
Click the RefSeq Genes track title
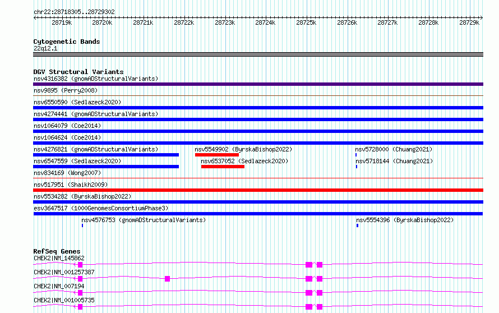click(x=57, y=251)
